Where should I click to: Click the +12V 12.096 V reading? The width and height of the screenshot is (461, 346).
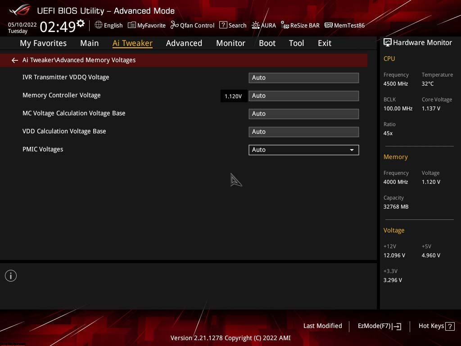pyautogui.click(x=394, y=255)
